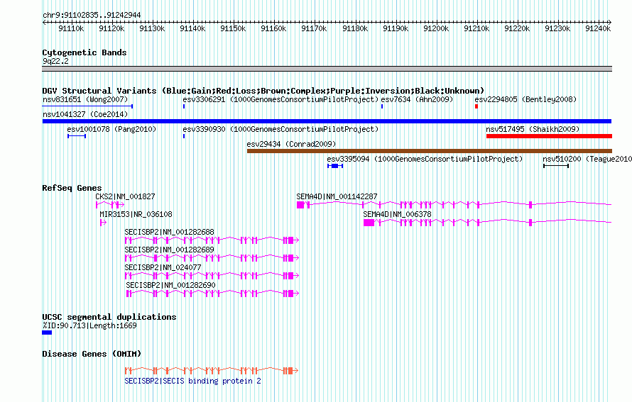The image size is (632, 402).
Task: Open variant nsv517495 (Shaikh2009) label
Action: (533, 129)
